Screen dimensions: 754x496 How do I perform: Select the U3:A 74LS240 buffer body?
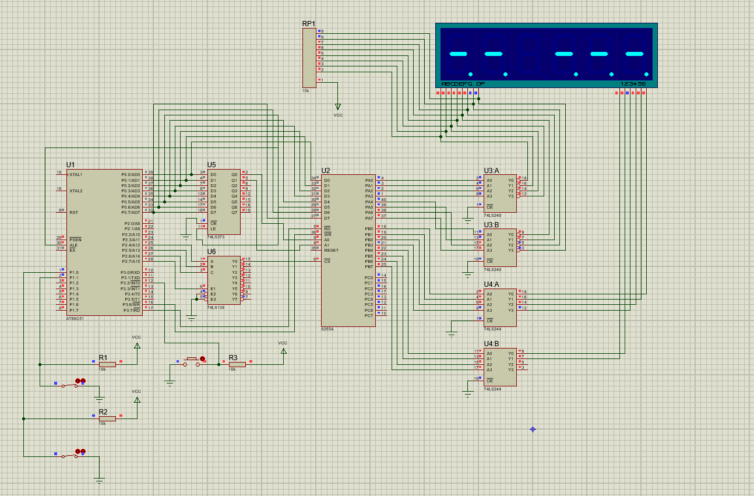499,194
